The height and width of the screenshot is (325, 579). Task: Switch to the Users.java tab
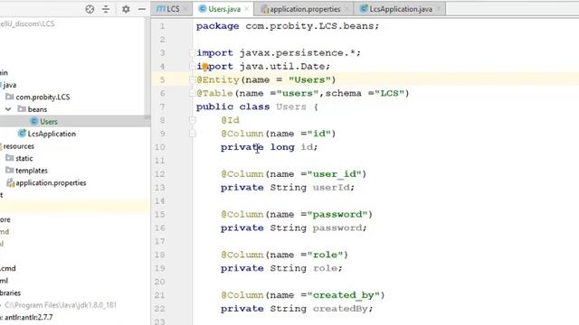(x=224, y=9)
